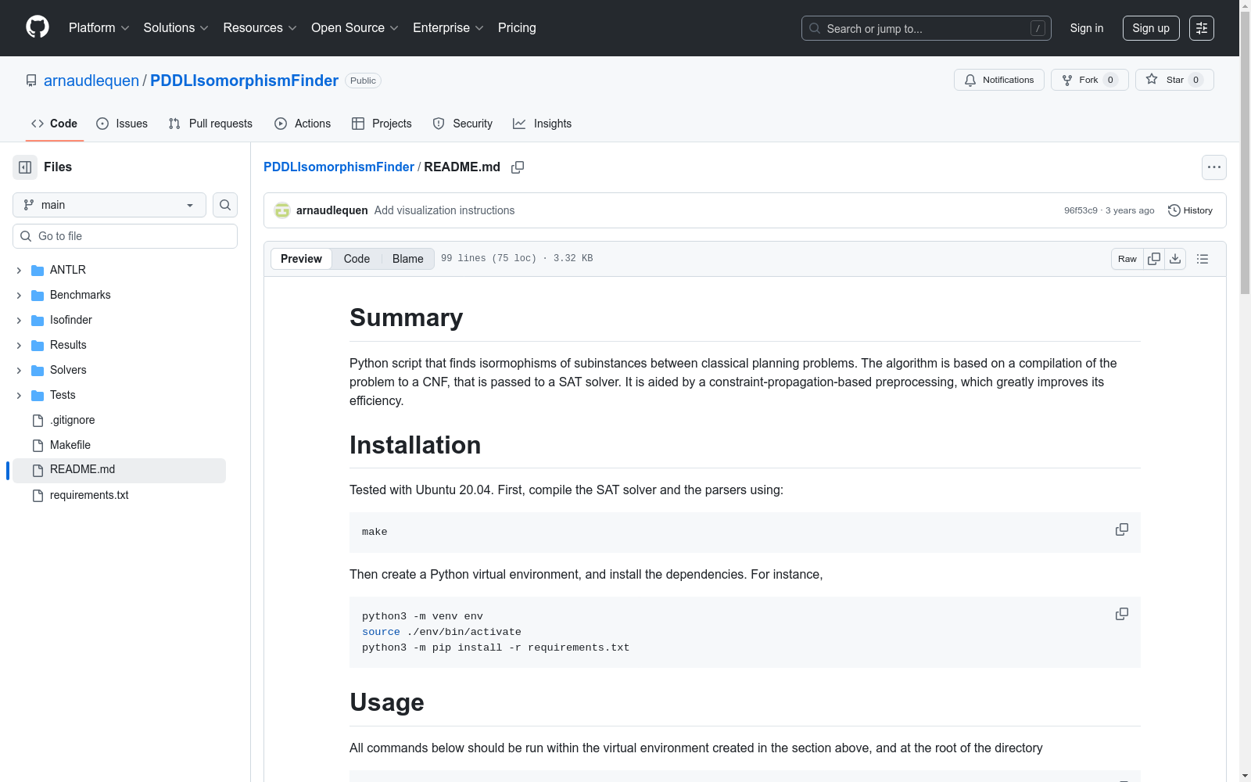Screen dimensions: 1251x782
Task: Click the search files magnifier icon
Action: pos(225,205)
